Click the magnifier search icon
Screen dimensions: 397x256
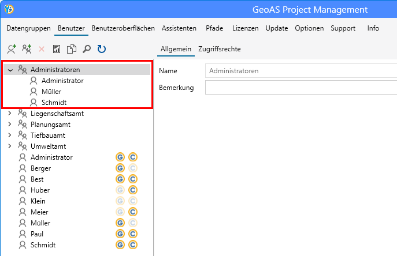(87, 50)
